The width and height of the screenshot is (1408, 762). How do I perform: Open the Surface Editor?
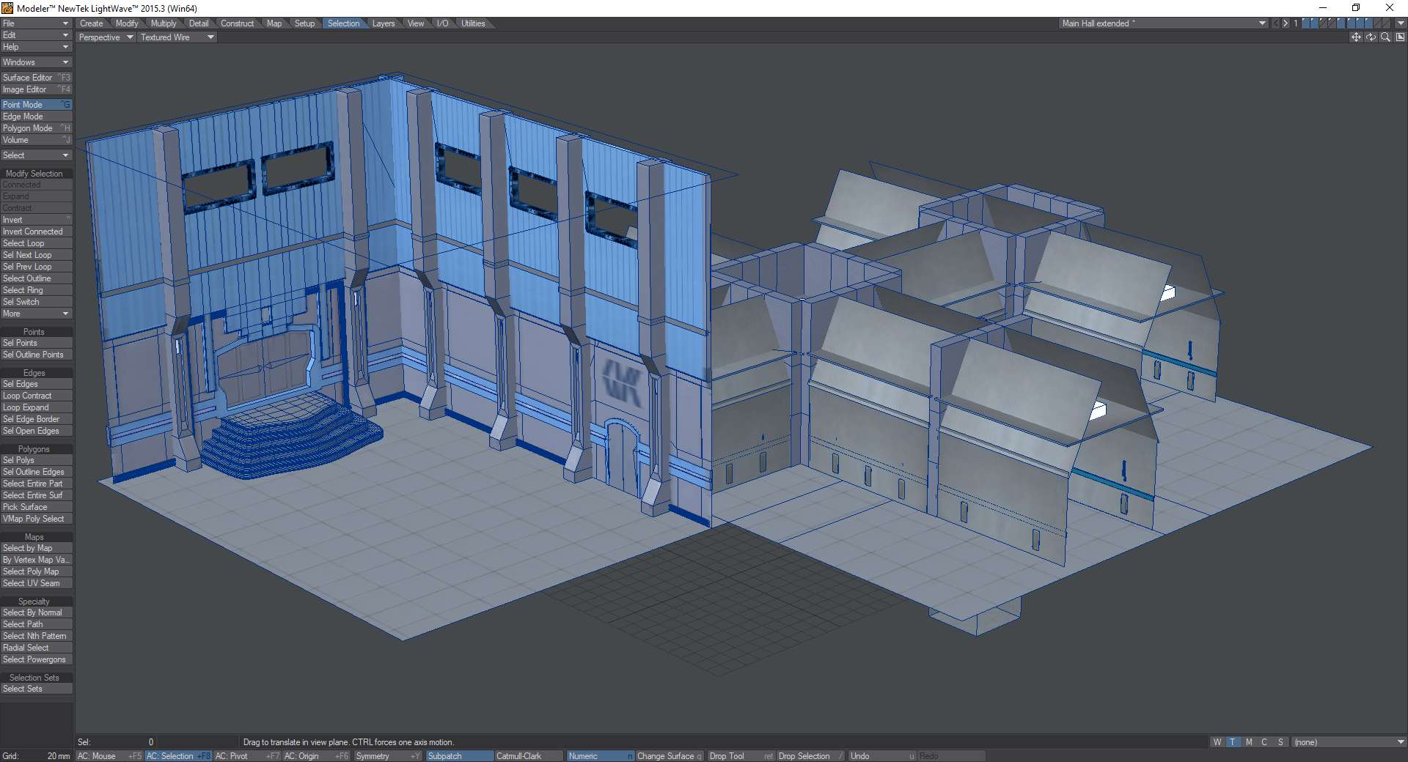coord(36,78)
